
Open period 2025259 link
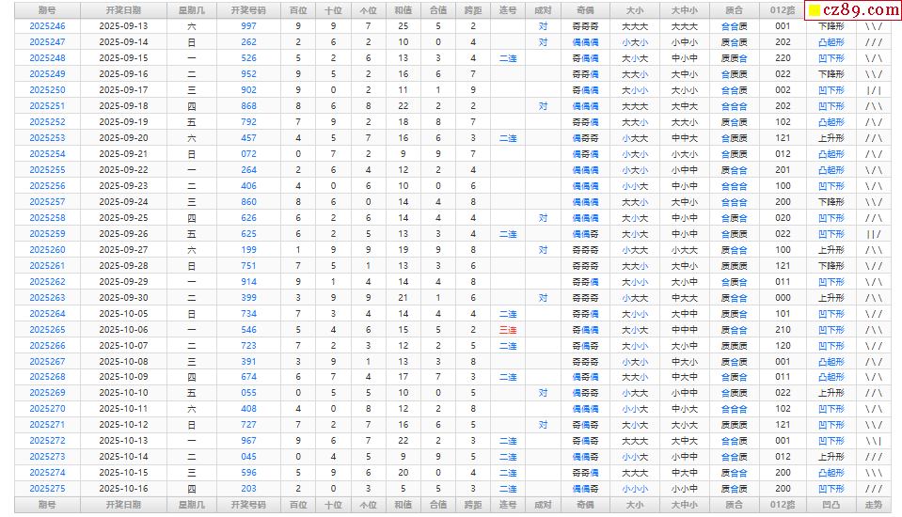(x=47, y=234)
